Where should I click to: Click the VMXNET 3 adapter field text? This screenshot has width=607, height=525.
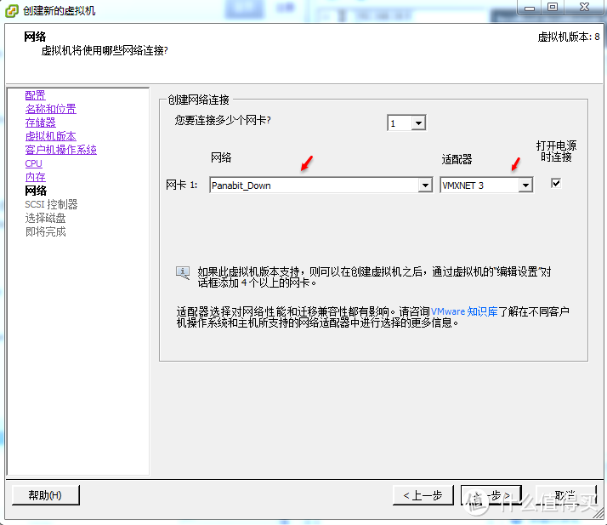(462, 185)
